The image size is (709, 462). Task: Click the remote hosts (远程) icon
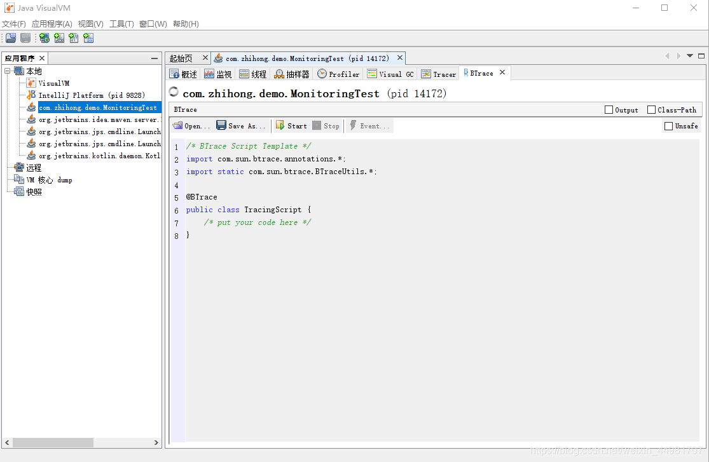coord(19,167)
